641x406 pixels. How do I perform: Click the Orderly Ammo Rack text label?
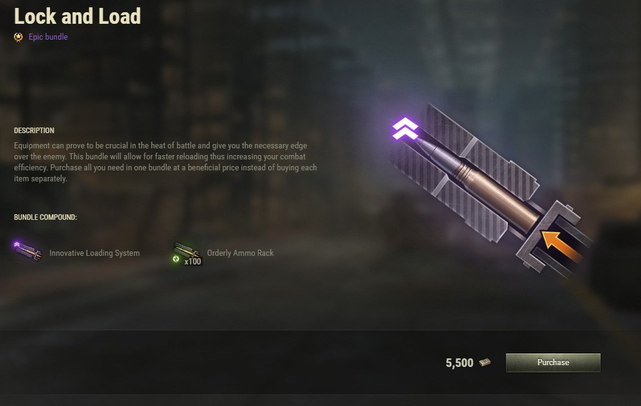[x=240, y=253]
